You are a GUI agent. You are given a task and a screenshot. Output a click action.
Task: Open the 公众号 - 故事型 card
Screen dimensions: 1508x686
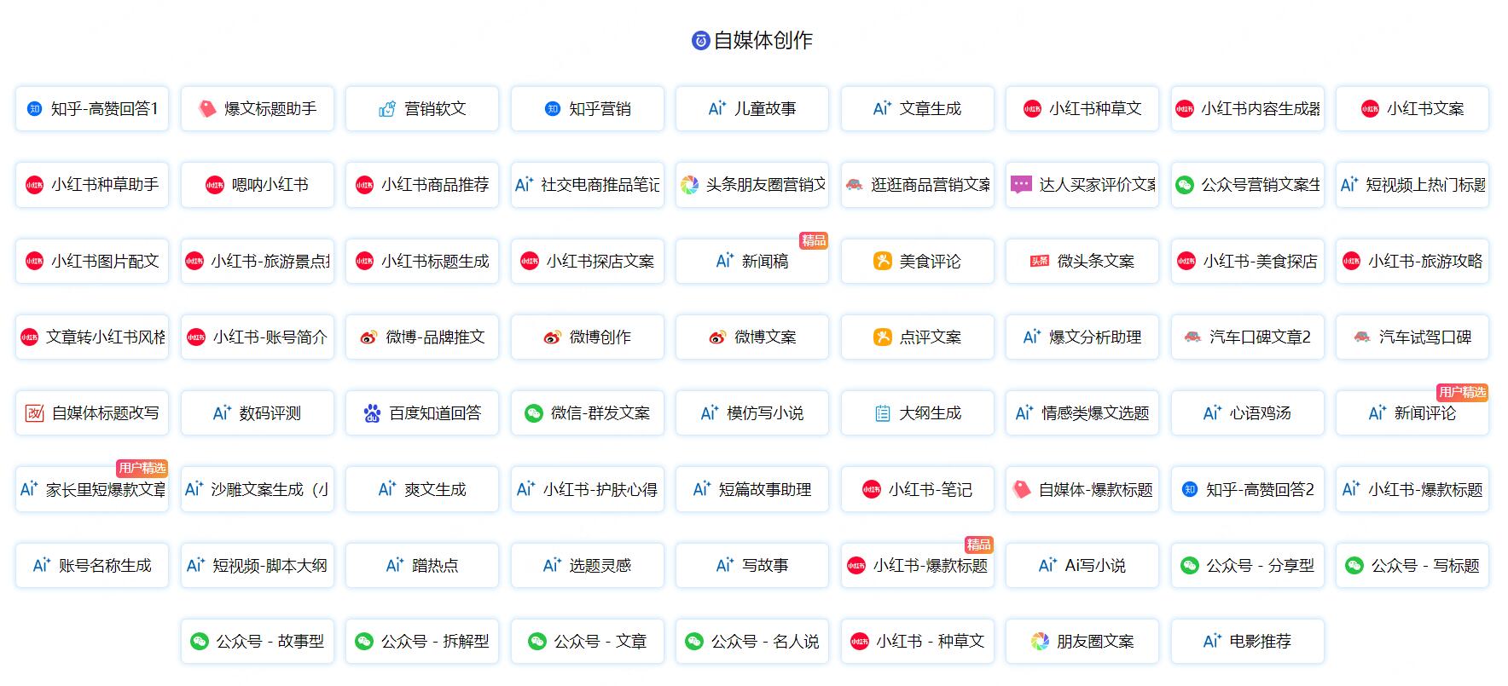(257, 642)
